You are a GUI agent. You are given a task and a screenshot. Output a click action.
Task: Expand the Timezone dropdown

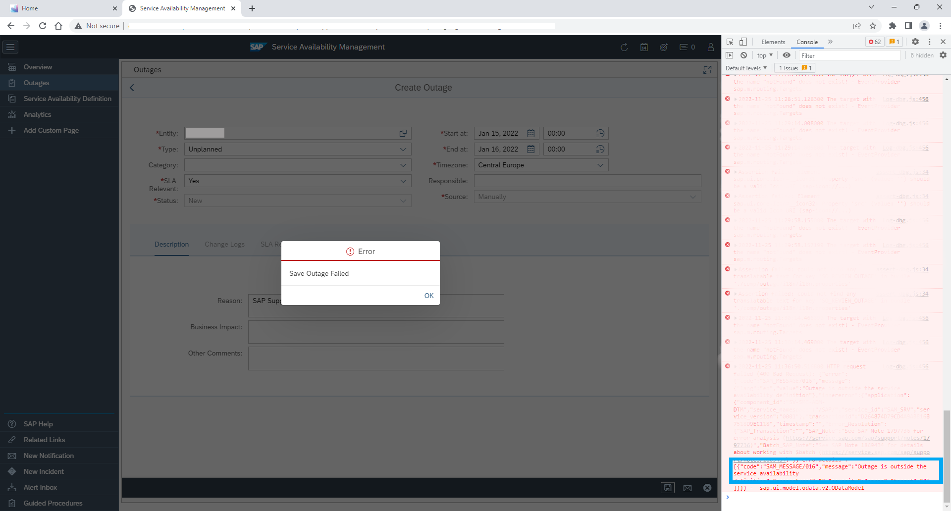[x=600, y=165]
